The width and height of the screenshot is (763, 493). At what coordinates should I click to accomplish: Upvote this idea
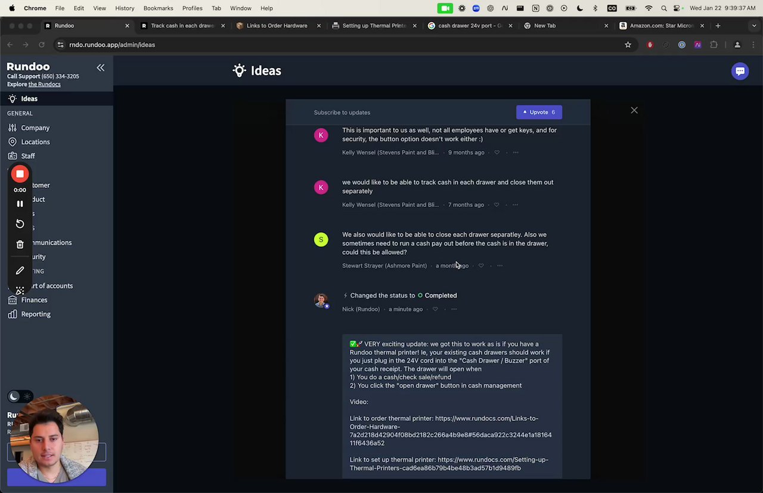pos(539,112)
